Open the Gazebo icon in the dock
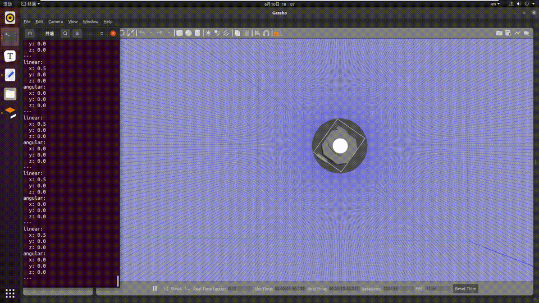539x303 pixels. (10, 113)
